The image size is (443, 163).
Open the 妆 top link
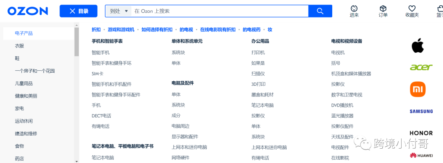(270, 29)
